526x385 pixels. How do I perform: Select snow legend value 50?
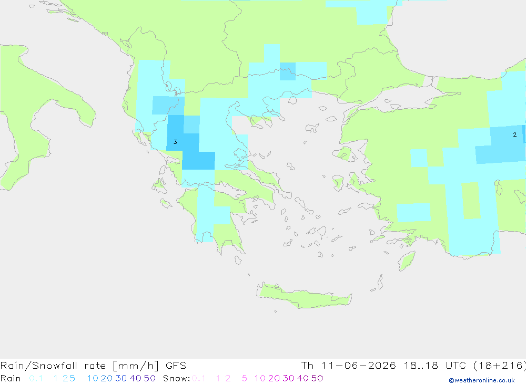(x=317, y=378)
